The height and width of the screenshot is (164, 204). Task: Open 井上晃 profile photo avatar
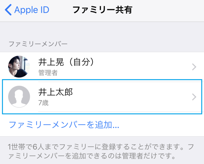[19, 67]
